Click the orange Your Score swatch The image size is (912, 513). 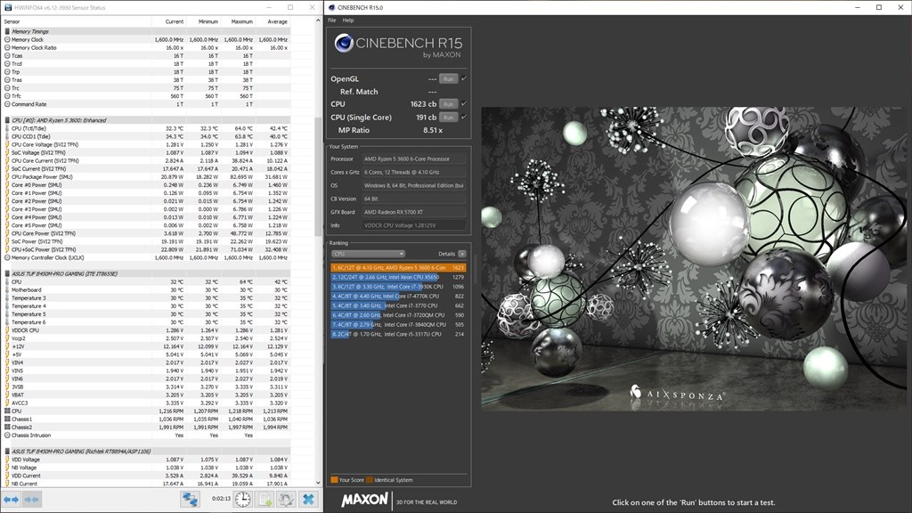(334, 479)
